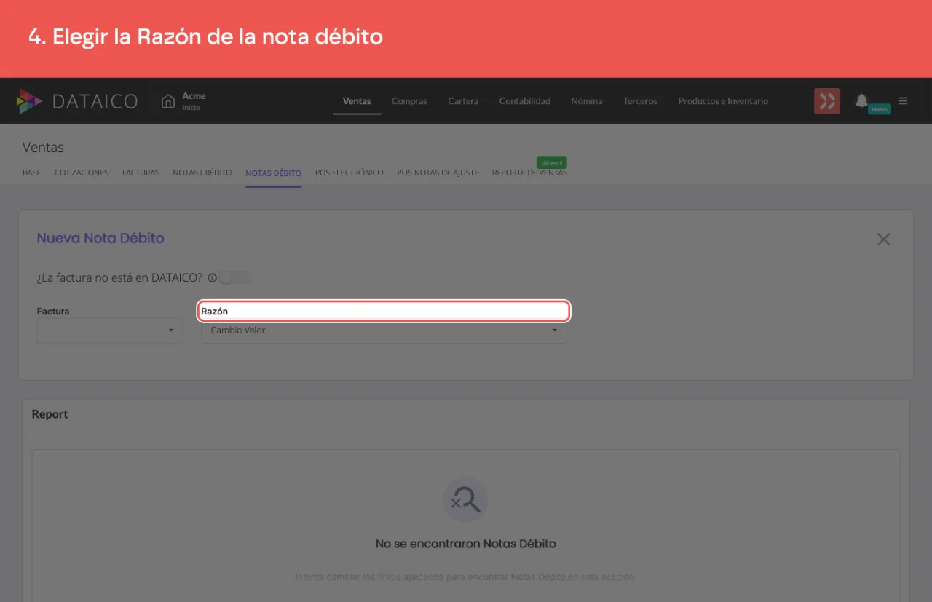Switch to the COTIZACIONES tab
The image size is (932, 602).
click(82, 173)
